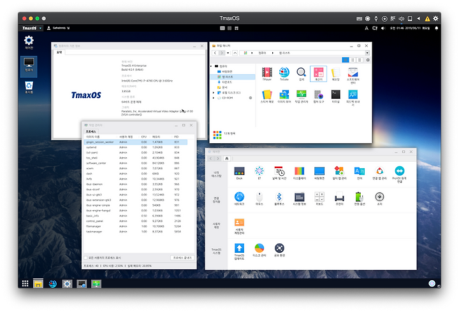Image resolution: width=459 pixels, height=312 pixels.
Task: Open the file manager icon in taskbar
Action: (x=38, y=283)
